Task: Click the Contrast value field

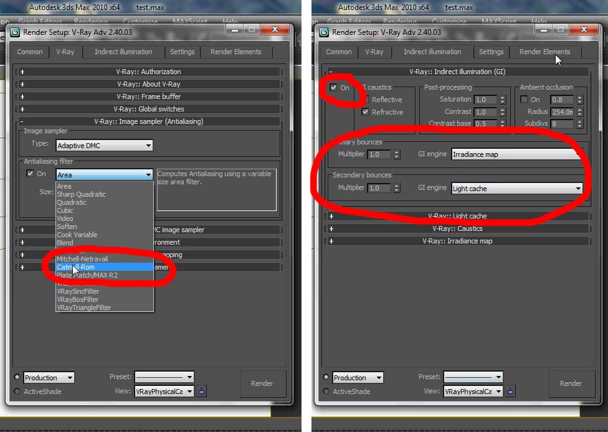Action: (x=485, y=112)
